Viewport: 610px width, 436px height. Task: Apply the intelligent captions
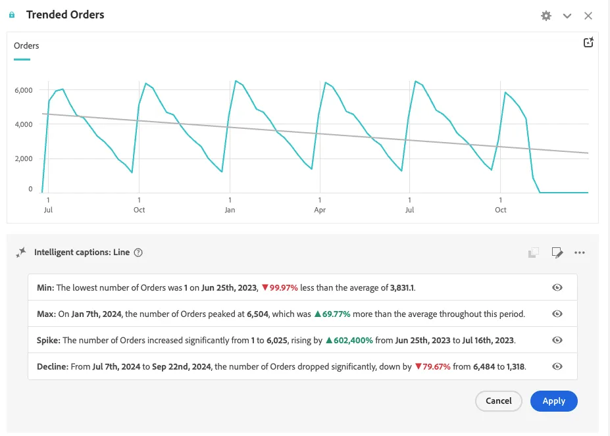click(554, 401)
